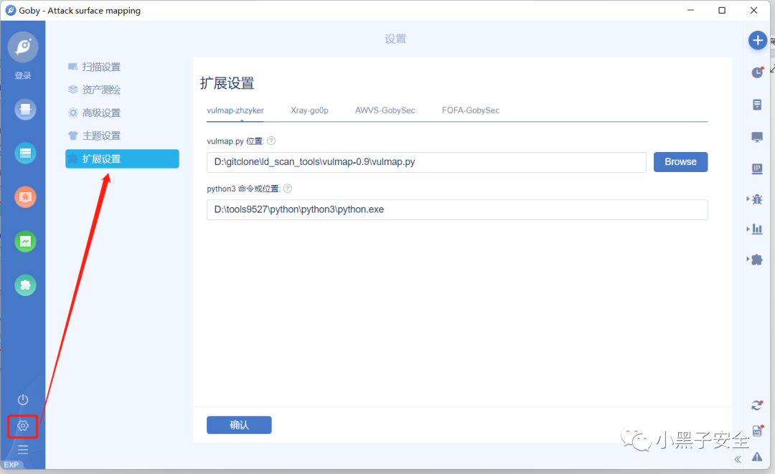775x474 pixels.
Task: Click the EXP badge at bottom left
Action: click(11, 465)
